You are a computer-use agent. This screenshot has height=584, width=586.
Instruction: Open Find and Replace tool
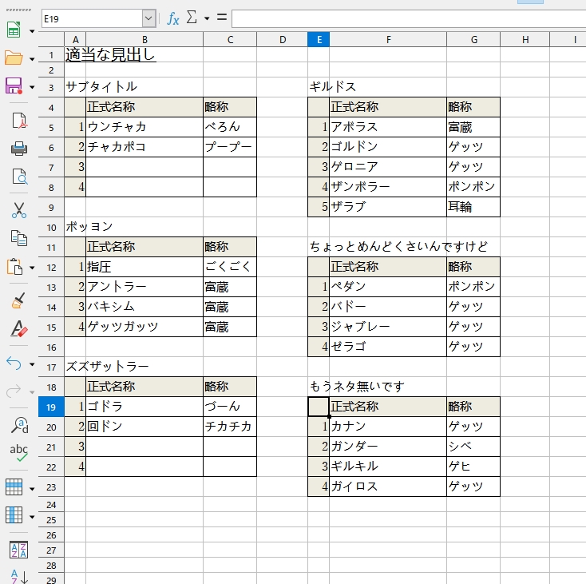tap(18, 424)
